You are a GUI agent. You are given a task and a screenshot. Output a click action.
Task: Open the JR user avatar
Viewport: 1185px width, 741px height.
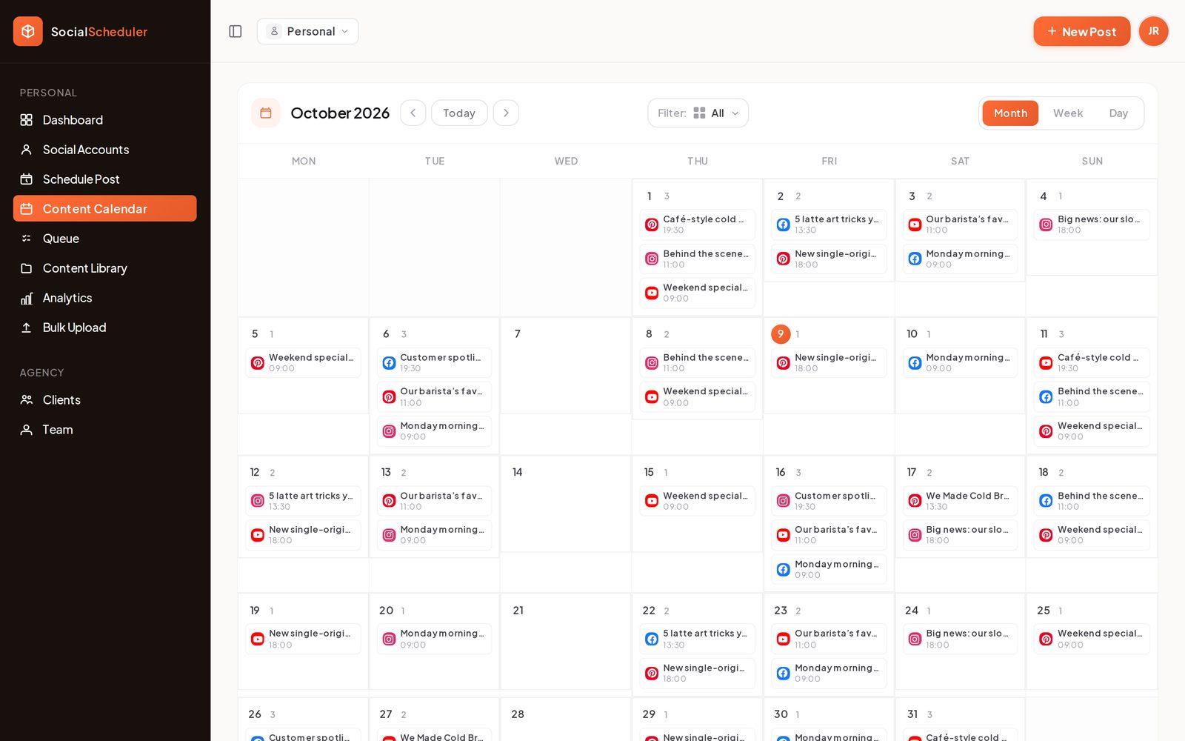(x=1153, y=31)
